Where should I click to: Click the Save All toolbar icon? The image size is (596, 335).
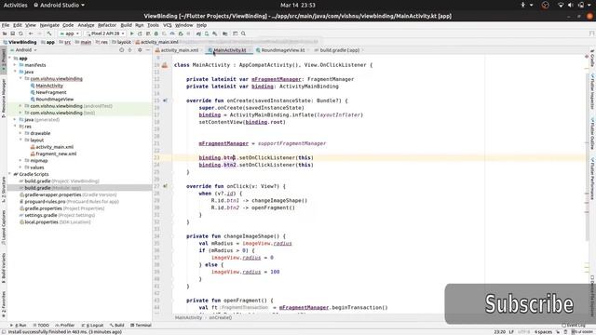(12, 33)
